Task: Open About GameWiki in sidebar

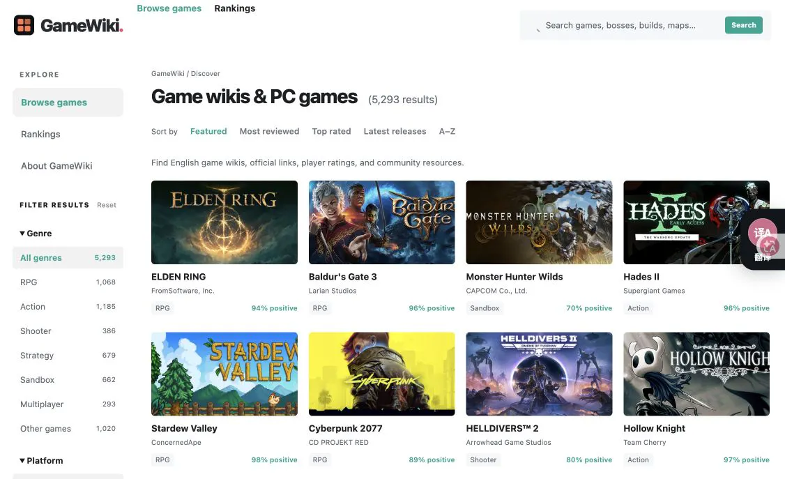Action: [56, 166]
